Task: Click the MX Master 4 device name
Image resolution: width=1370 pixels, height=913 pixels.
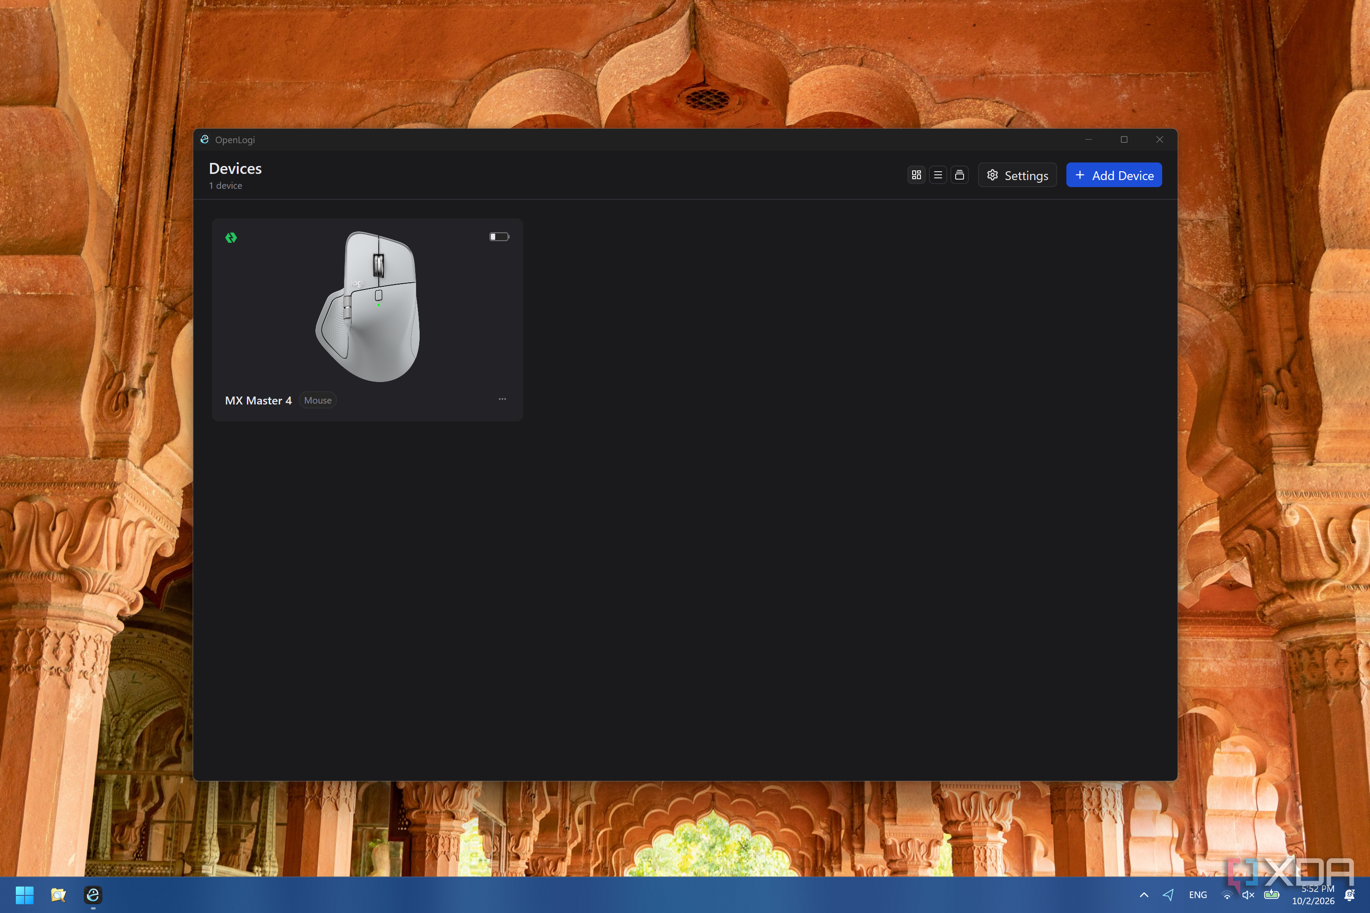Action: coord(258,401)
